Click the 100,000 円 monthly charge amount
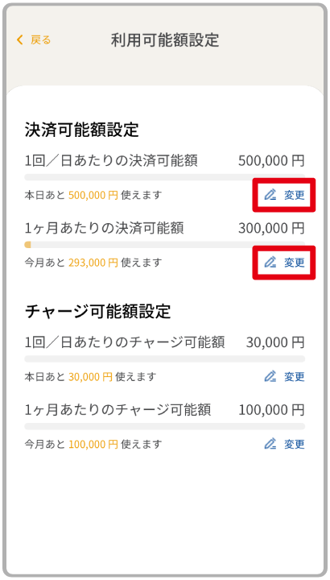Viewport: 330px width, 580px height. tap(271, 410)
